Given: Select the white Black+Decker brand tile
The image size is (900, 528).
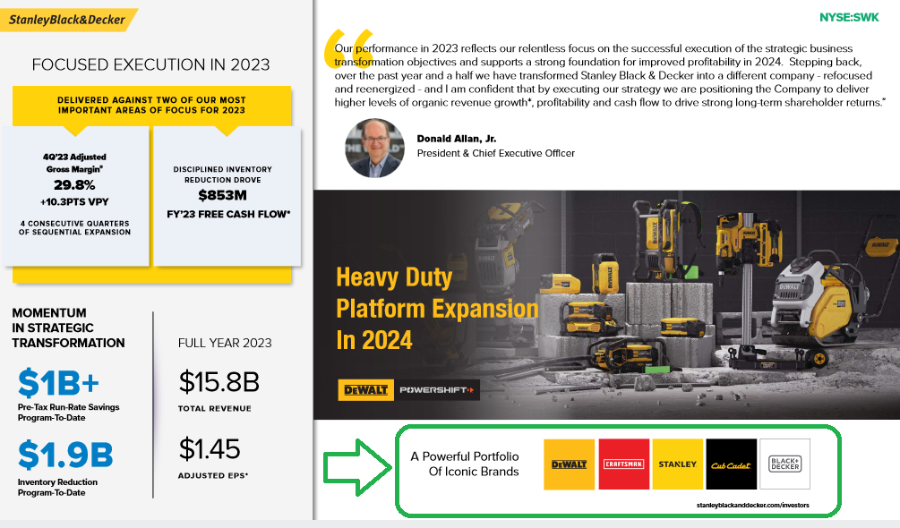Looking at the screenshot, I should (x=785, y=464).
